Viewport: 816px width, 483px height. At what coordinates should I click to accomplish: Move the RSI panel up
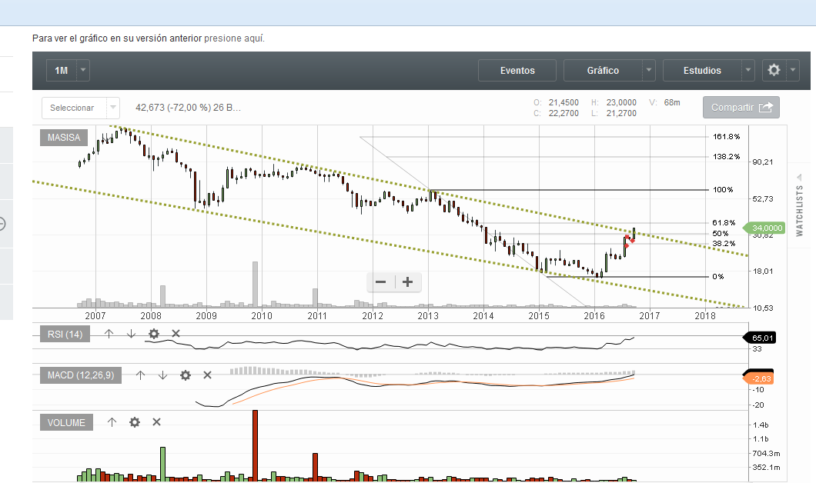(109, 333)
